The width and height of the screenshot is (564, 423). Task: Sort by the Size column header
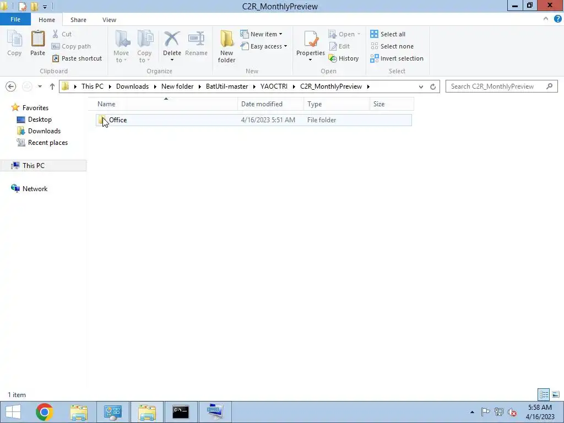point(392,104)
